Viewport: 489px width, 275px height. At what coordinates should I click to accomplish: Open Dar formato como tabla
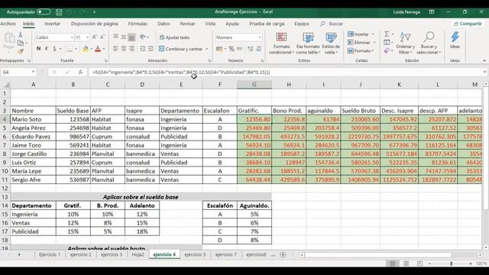click(308, 44)
